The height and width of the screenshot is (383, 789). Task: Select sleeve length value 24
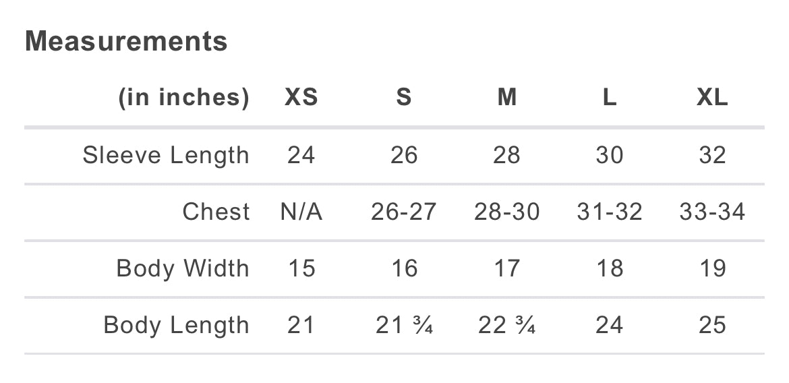(301, 156)
